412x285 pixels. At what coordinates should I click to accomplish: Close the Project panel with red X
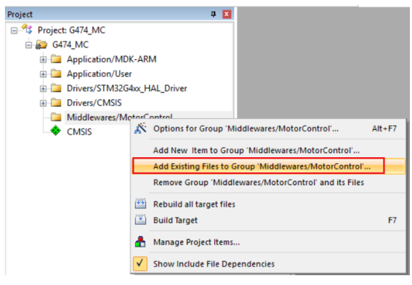(226, 14)
